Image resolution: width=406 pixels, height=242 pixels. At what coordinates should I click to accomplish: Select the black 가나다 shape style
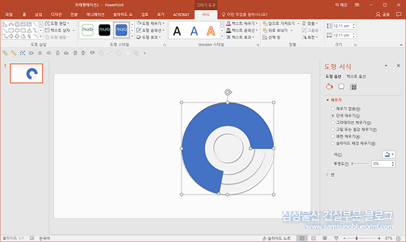pos(104,30)
